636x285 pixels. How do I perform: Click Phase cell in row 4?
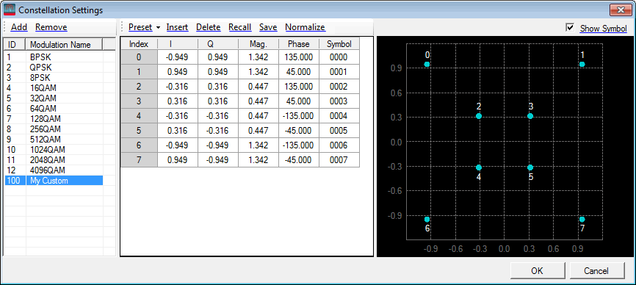click(298, 116)
